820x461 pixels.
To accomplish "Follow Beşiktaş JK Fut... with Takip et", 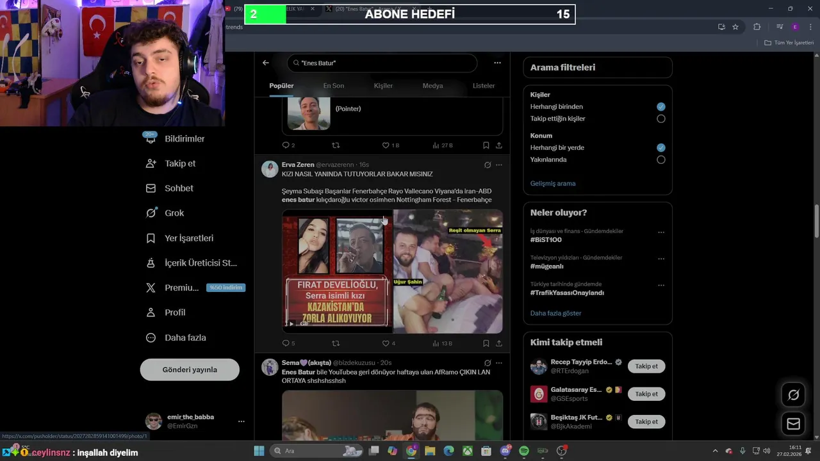I will (646, 421).
